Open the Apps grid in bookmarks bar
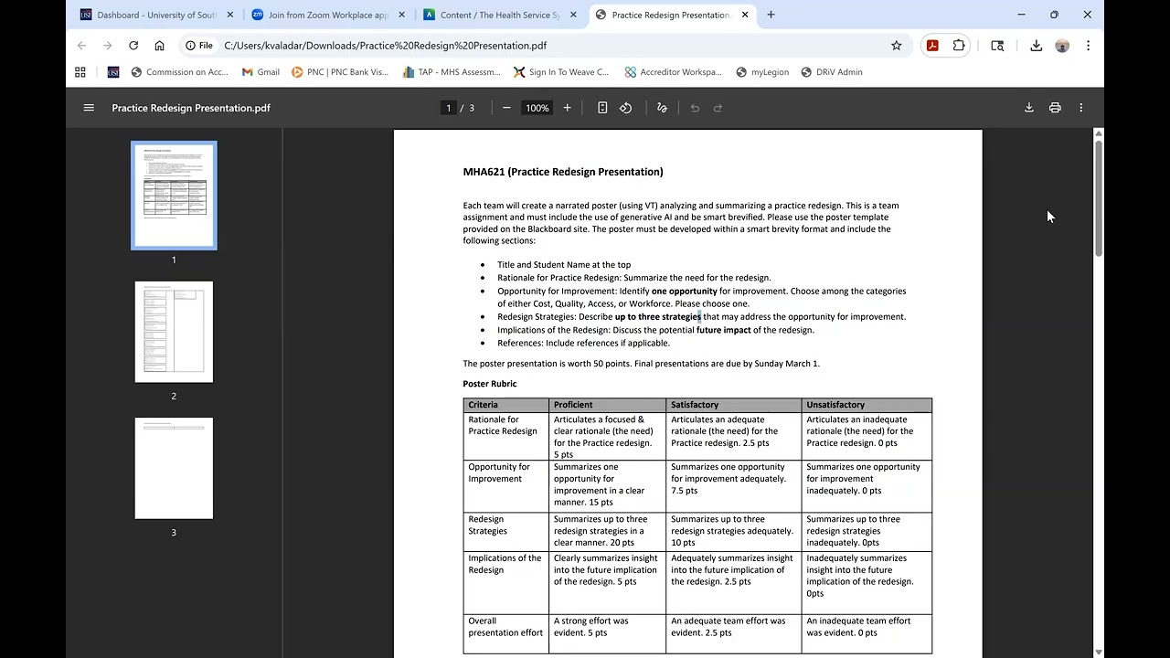Viewport: 1170px width, 658px height. coord(80,72)
